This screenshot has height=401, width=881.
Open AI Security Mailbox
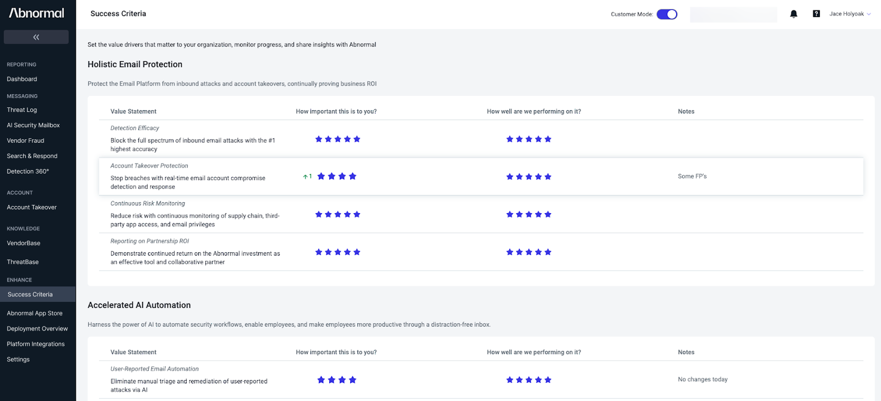pos(33,126)
